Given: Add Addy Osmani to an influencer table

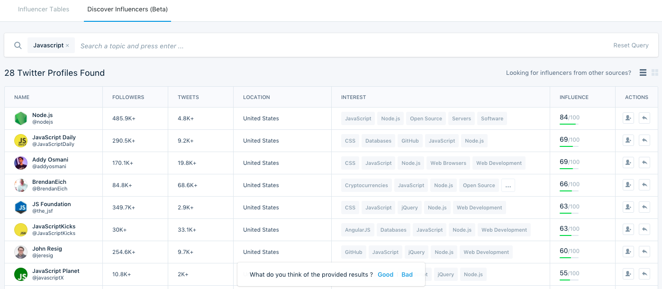Looking at the screenshot, I should (628, 163).
